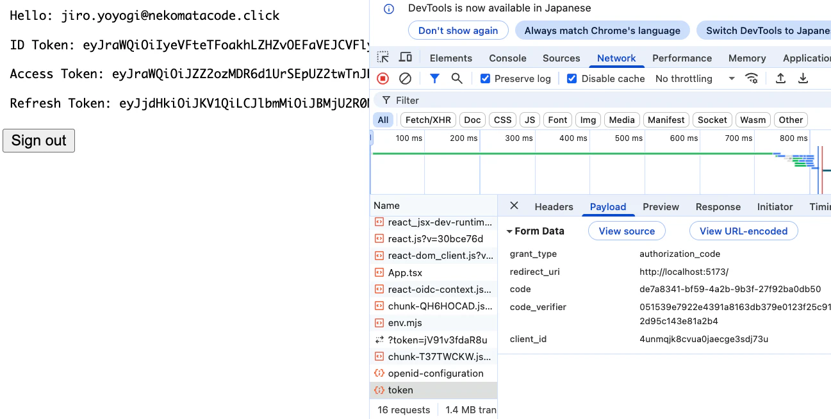Show the request Headers tab
Image resolution: width=831 pixels, height=419 pixels.
[x=554, y=206]
